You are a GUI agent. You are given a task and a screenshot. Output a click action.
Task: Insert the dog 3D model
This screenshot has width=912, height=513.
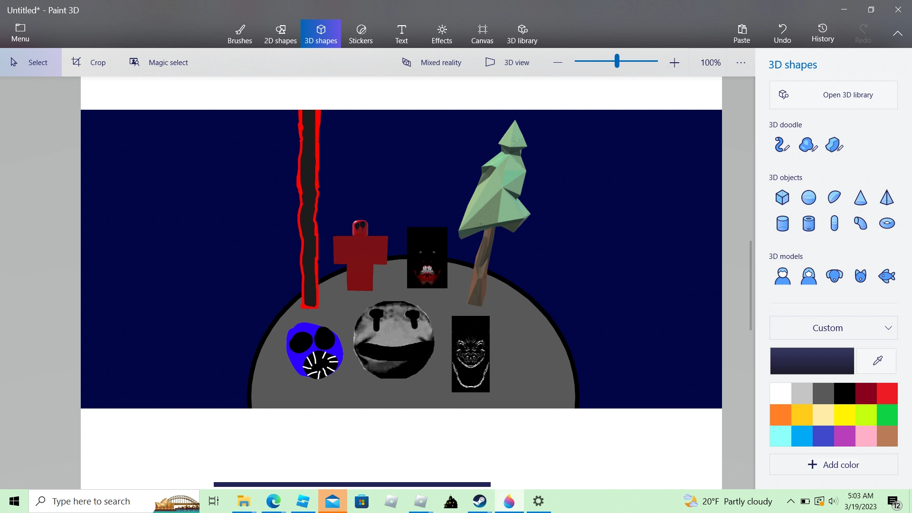834,276
